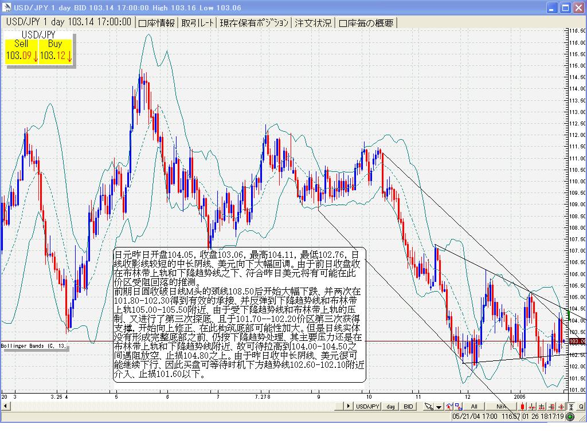587x440 pixels.
Task: Click the Buy 103.12 price button
Action: [x=56, y=52]
